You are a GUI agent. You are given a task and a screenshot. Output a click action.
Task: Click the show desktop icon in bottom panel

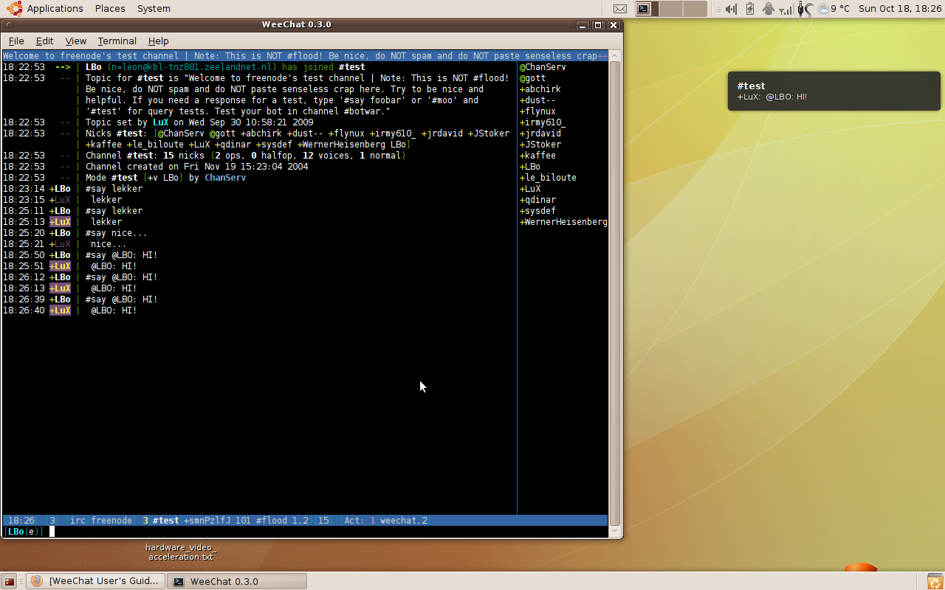click(x=10, y=581)
